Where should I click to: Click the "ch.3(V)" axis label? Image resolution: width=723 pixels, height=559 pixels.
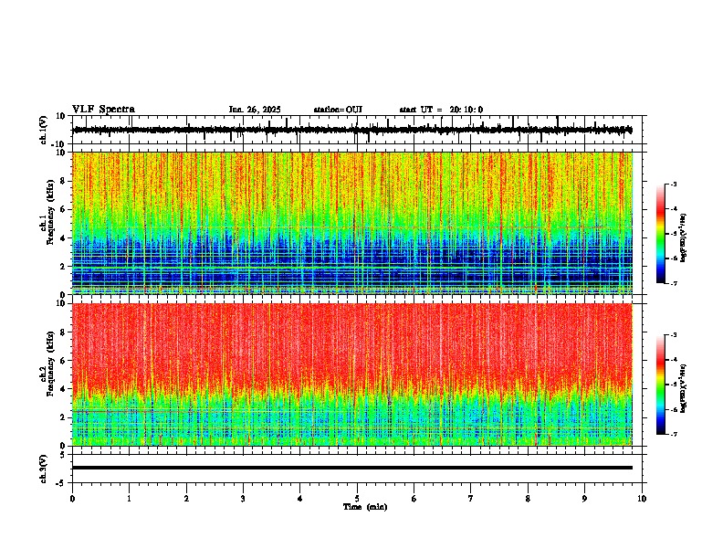(44, 469)
